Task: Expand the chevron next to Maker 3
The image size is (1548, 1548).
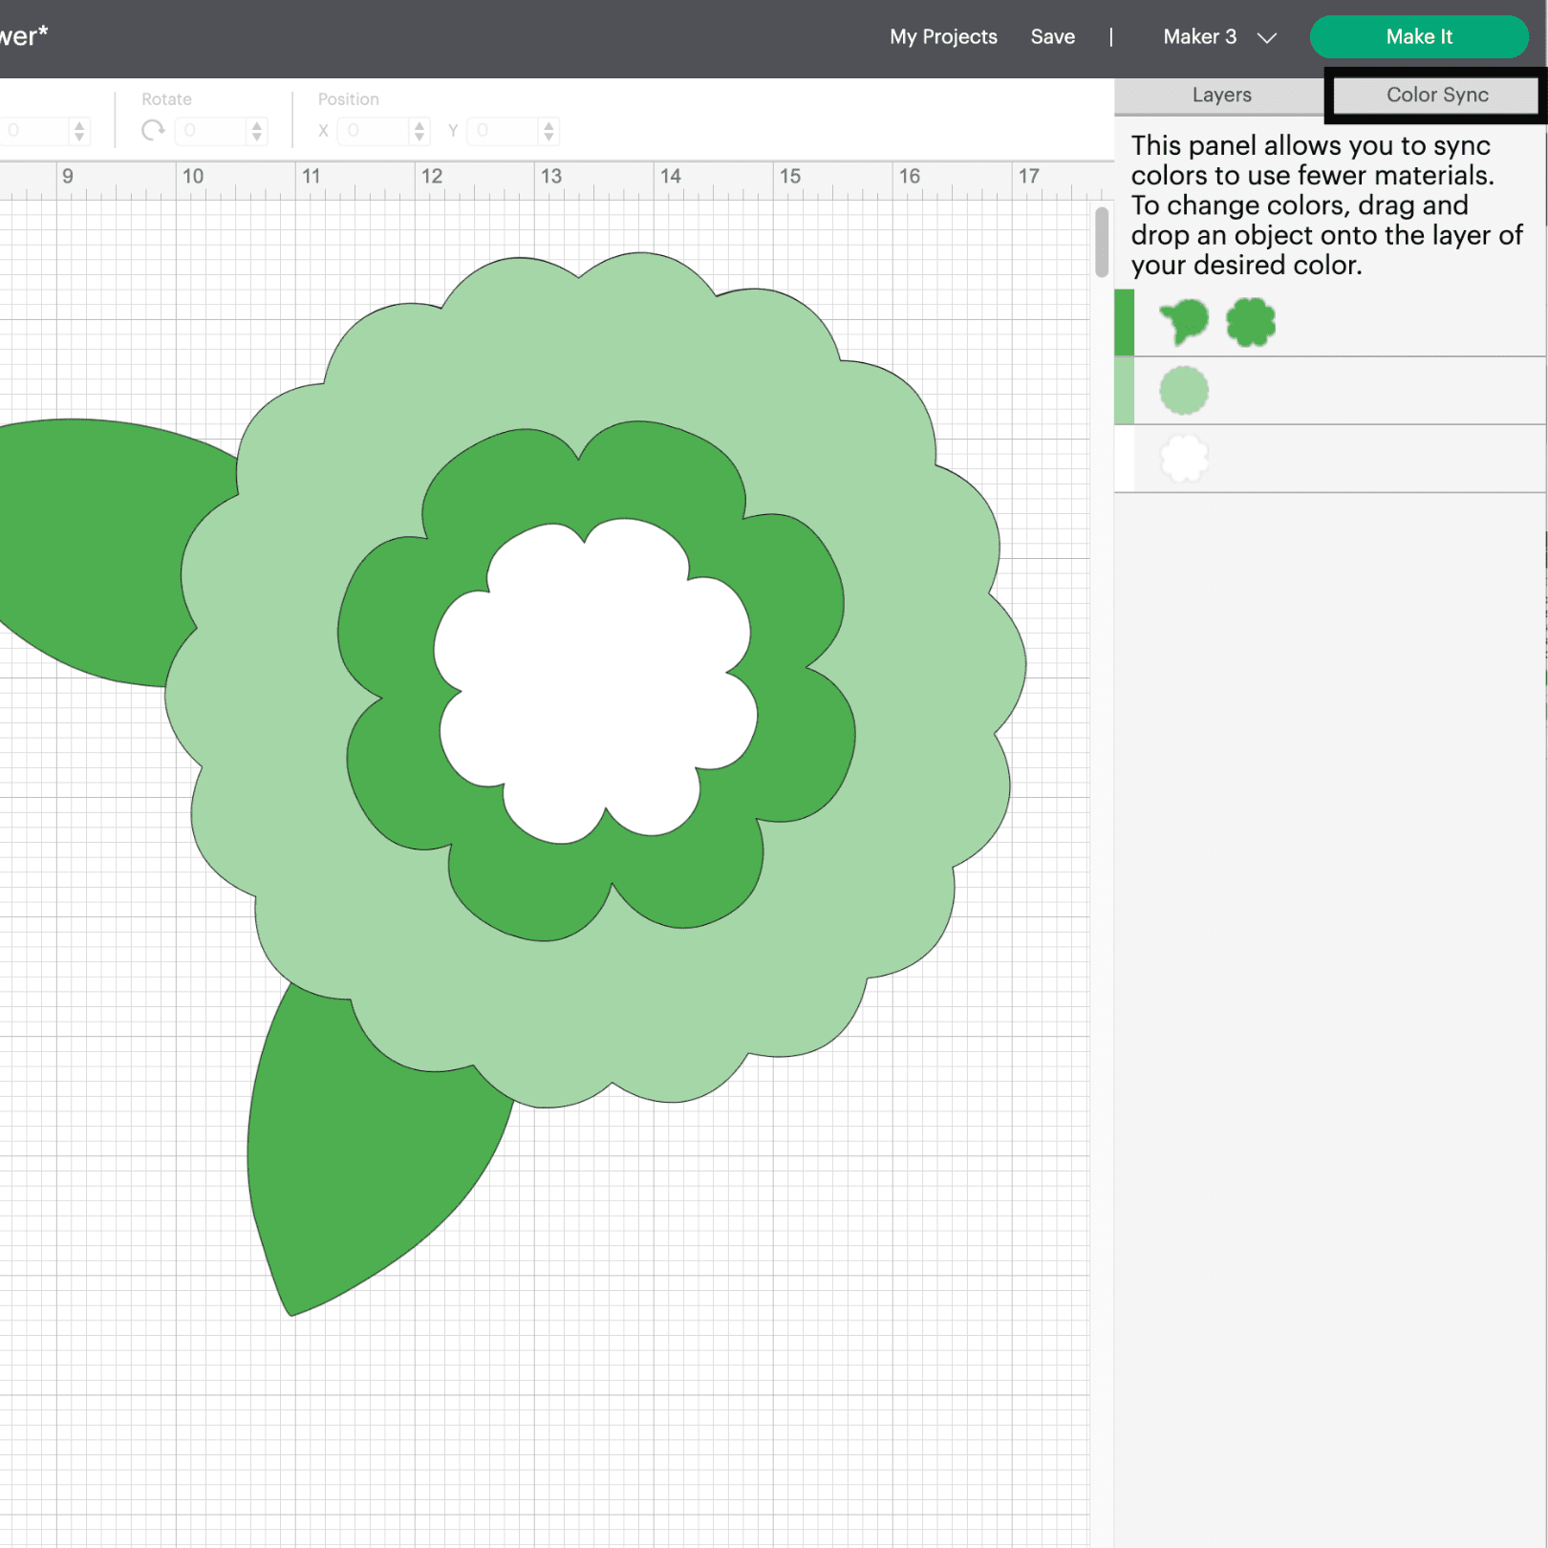Action: point(1267,37)
